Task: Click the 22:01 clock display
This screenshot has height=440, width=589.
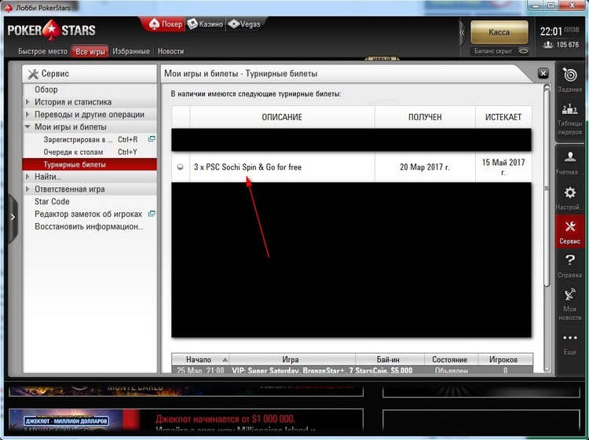Action: coord(551,31)
